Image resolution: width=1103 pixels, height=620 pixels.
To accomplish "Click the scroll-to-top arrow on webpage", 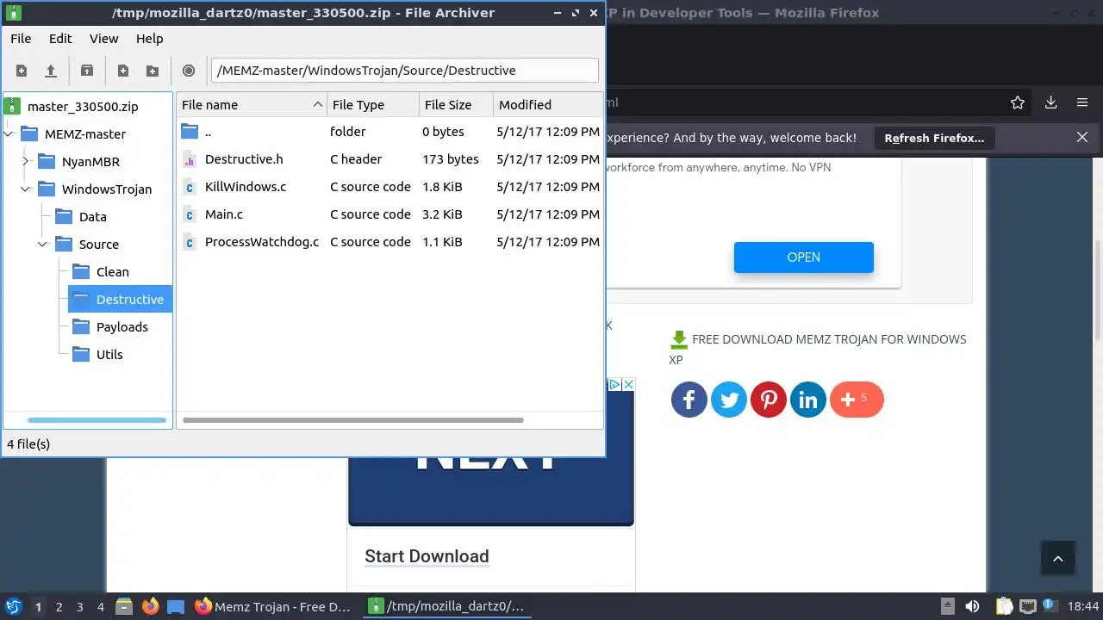I will pyautogui.click(x=1058, y=558).
